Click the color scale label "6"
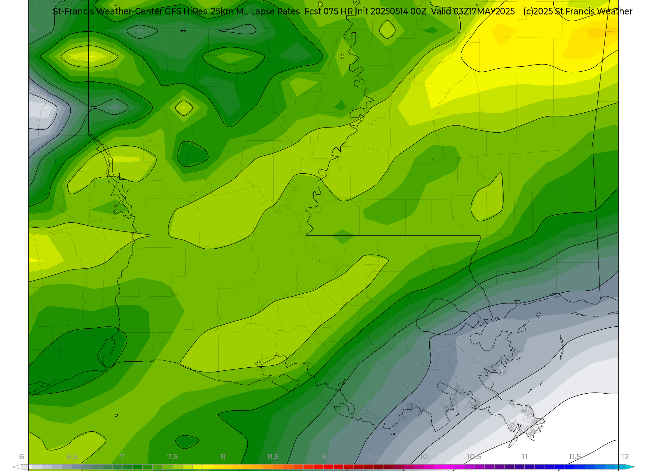647x471 pixels. click(x=22, y=457)
